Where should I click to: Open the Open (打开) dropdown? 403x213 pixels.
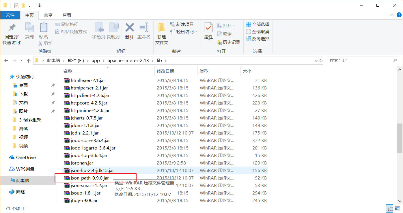click(226, 25)
